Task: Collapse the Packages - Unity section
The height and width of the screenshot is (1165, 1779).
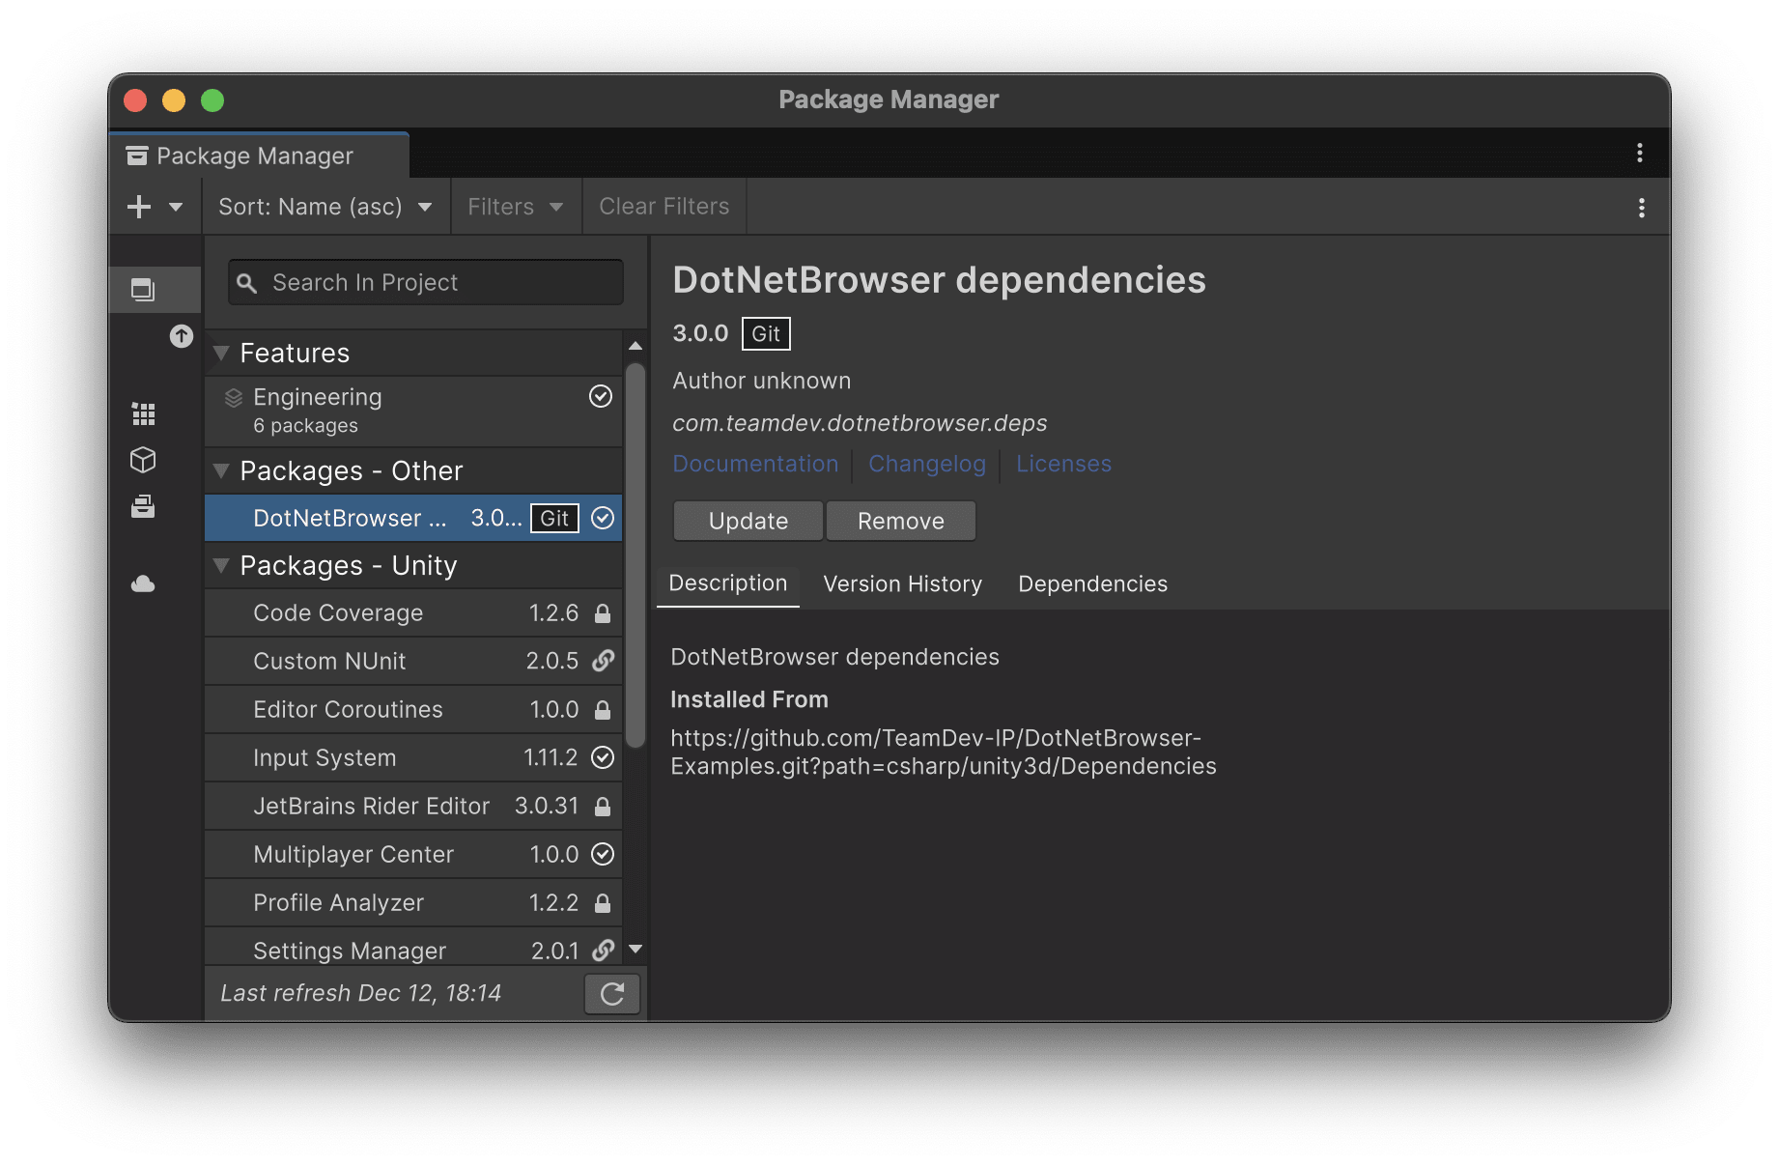Action: [221, 565]
